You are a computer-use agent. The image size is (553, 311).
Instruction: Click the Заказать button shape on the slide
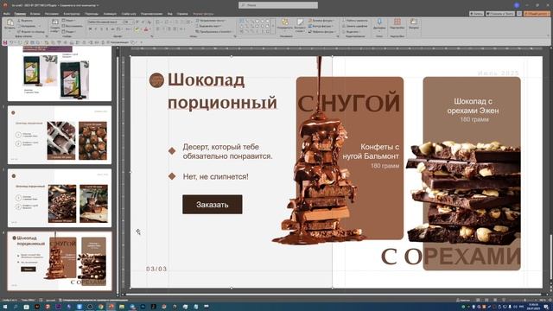tap(213, 205)
